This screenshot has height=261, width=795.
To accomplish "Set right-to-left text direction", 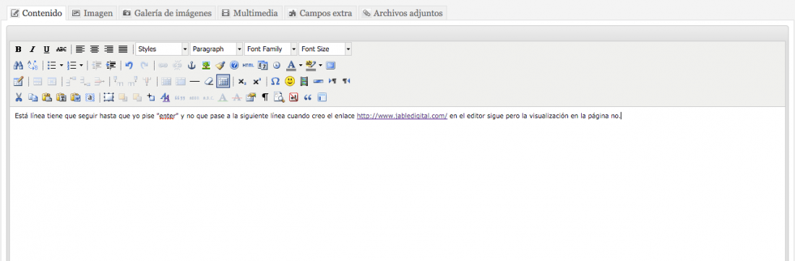I will pos(346,81).
